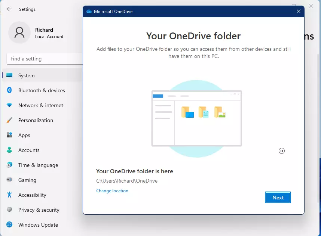The image size is (321, 236).
Task: Click the Change location link
Action: click(x=112, y=191)
